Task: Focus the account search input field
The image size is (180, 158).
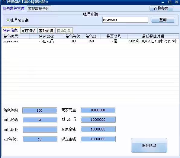Action: 125,20
